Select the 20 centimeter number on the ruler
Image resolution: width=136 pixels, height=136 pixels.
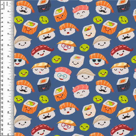(2, 90)
